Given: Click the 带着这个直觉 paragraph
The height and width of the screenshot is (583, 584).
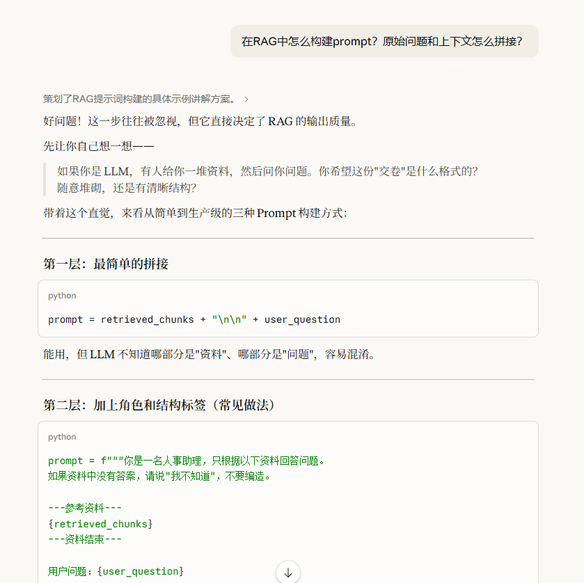Looking at the screenshot, I should [x=194, y=213].
